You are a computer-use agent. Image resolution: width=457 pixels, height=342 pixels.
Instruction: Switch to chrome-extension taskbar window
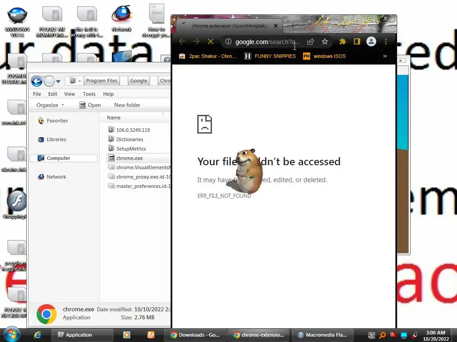click(258, 335)
